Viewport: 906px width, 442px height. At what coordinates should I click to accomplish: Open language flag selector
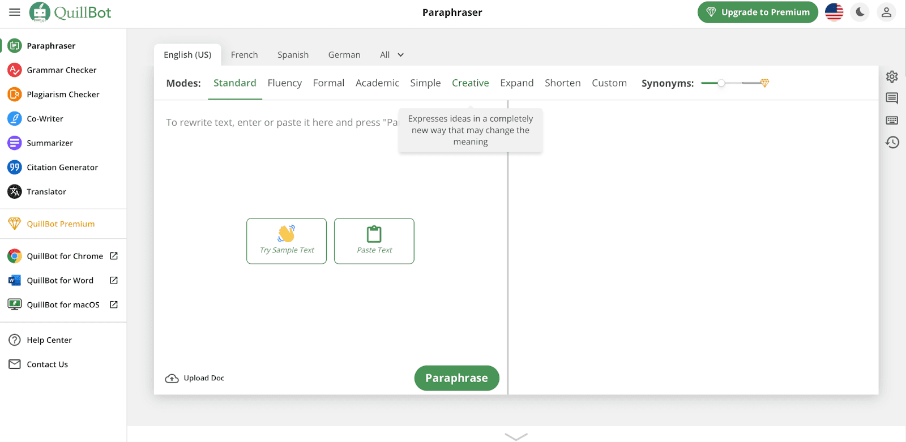tap(834, 12)
